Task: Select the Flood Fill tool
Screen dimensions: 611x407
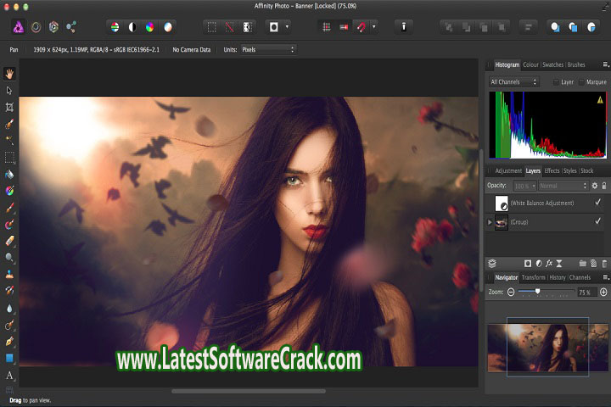Action: (9, 174)
